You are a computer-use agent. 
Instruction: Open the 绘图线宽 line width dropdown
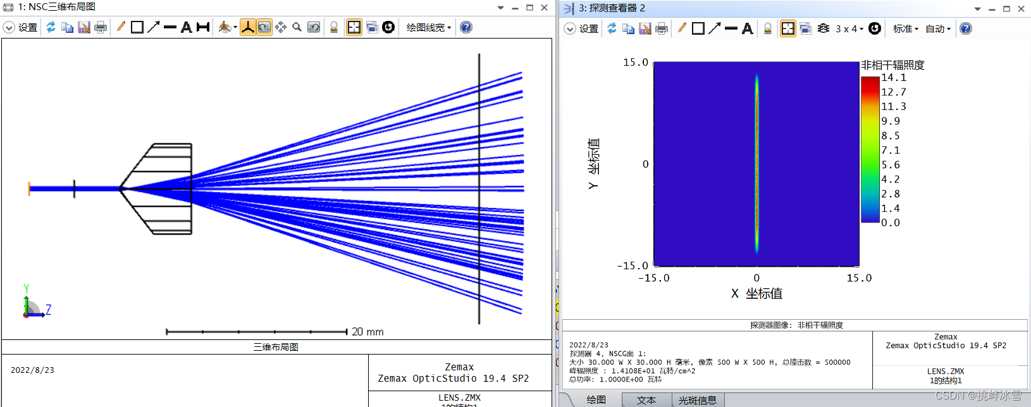click(429, 28)
